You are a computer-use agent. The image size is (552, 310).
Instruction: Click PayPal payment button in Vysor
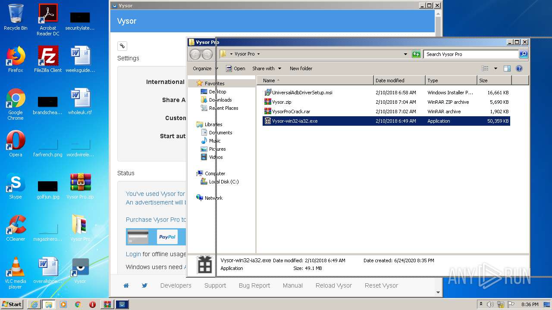pyautogui.click(x=167, y=237)
